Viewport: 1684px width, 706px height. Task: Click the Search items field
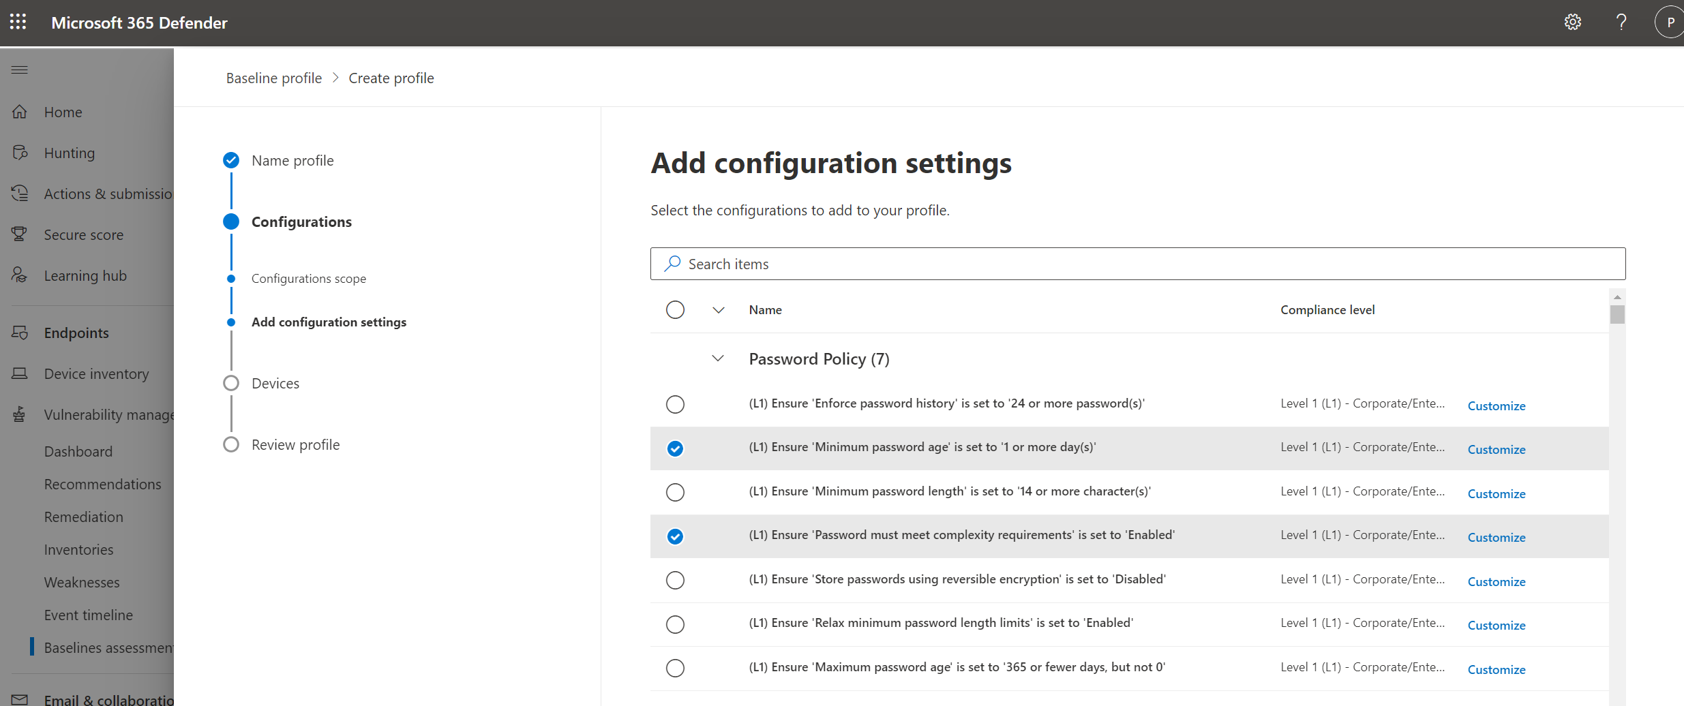(x=1137, y=264)
